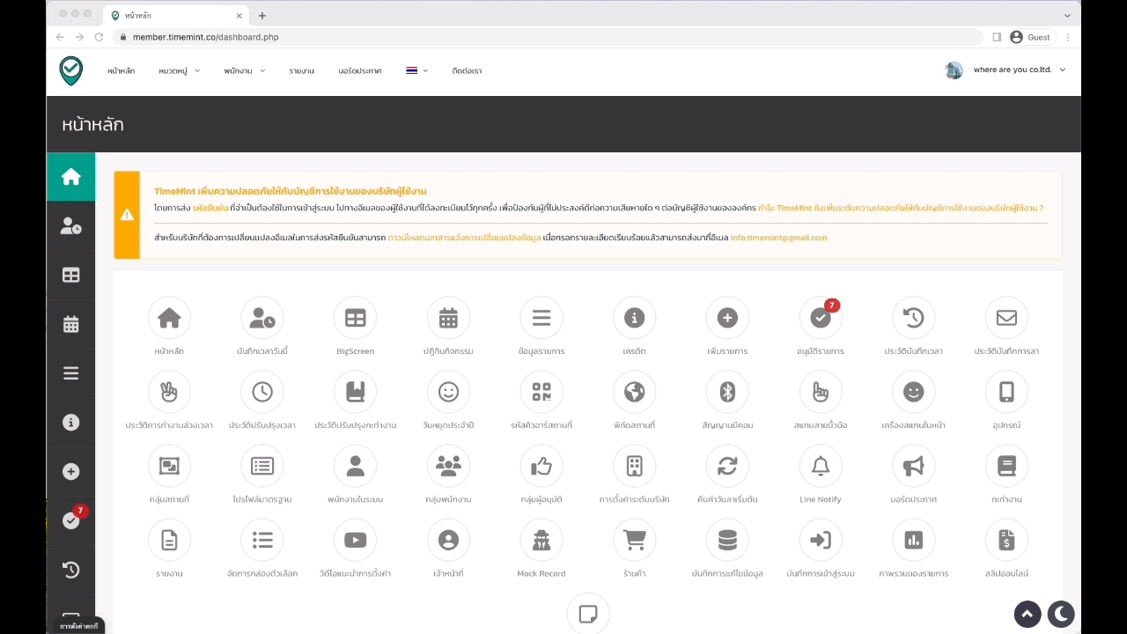Open the shopping cart store icon
The width and height of the screenshot is (1127, 634).
[634, 540]
